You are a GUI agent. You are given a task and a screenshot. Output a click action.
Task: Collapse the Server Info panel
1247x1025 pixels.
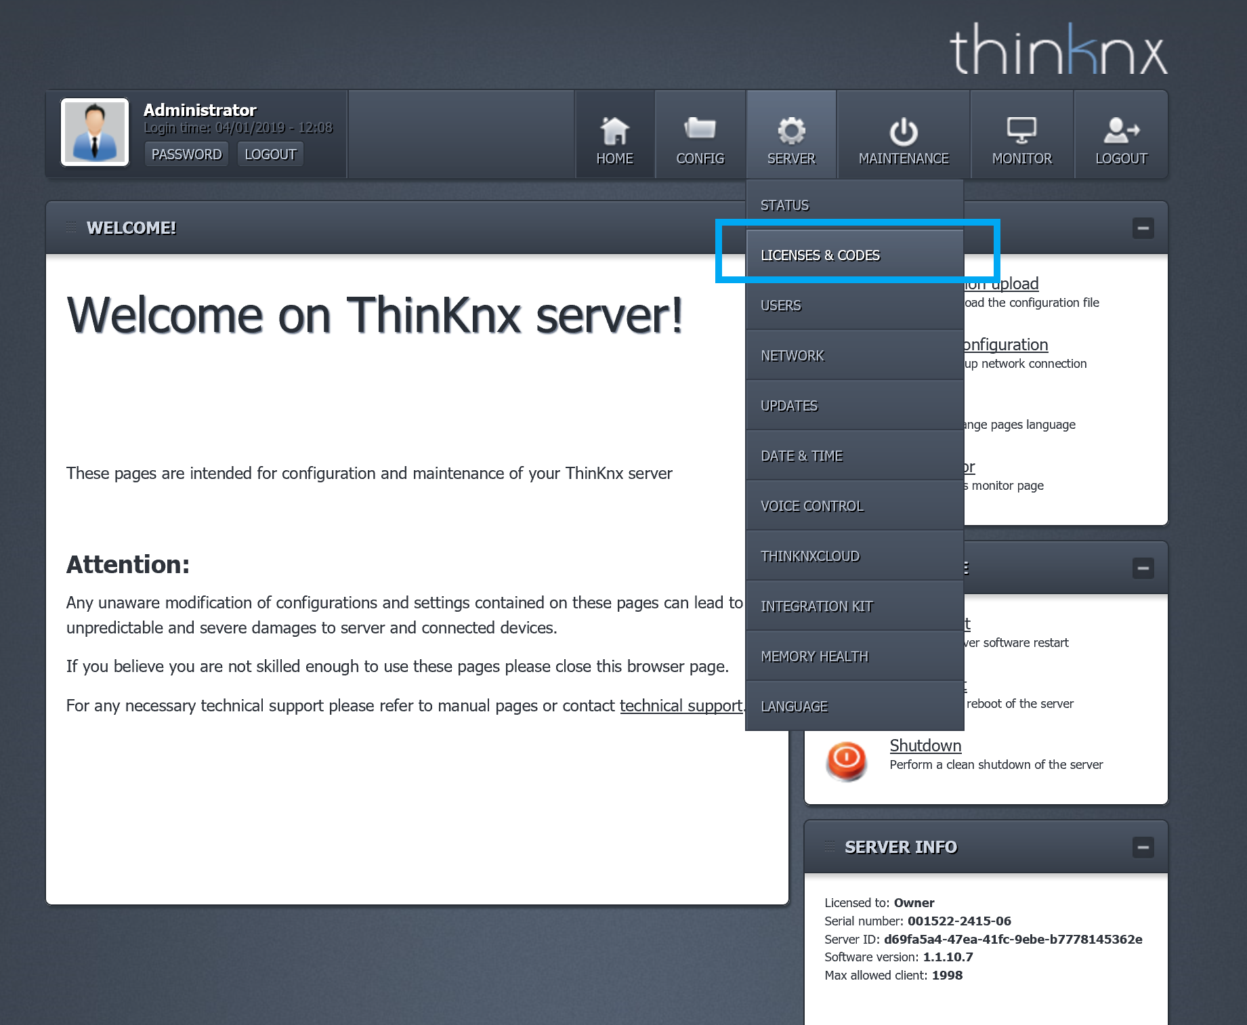point(1143,847)
